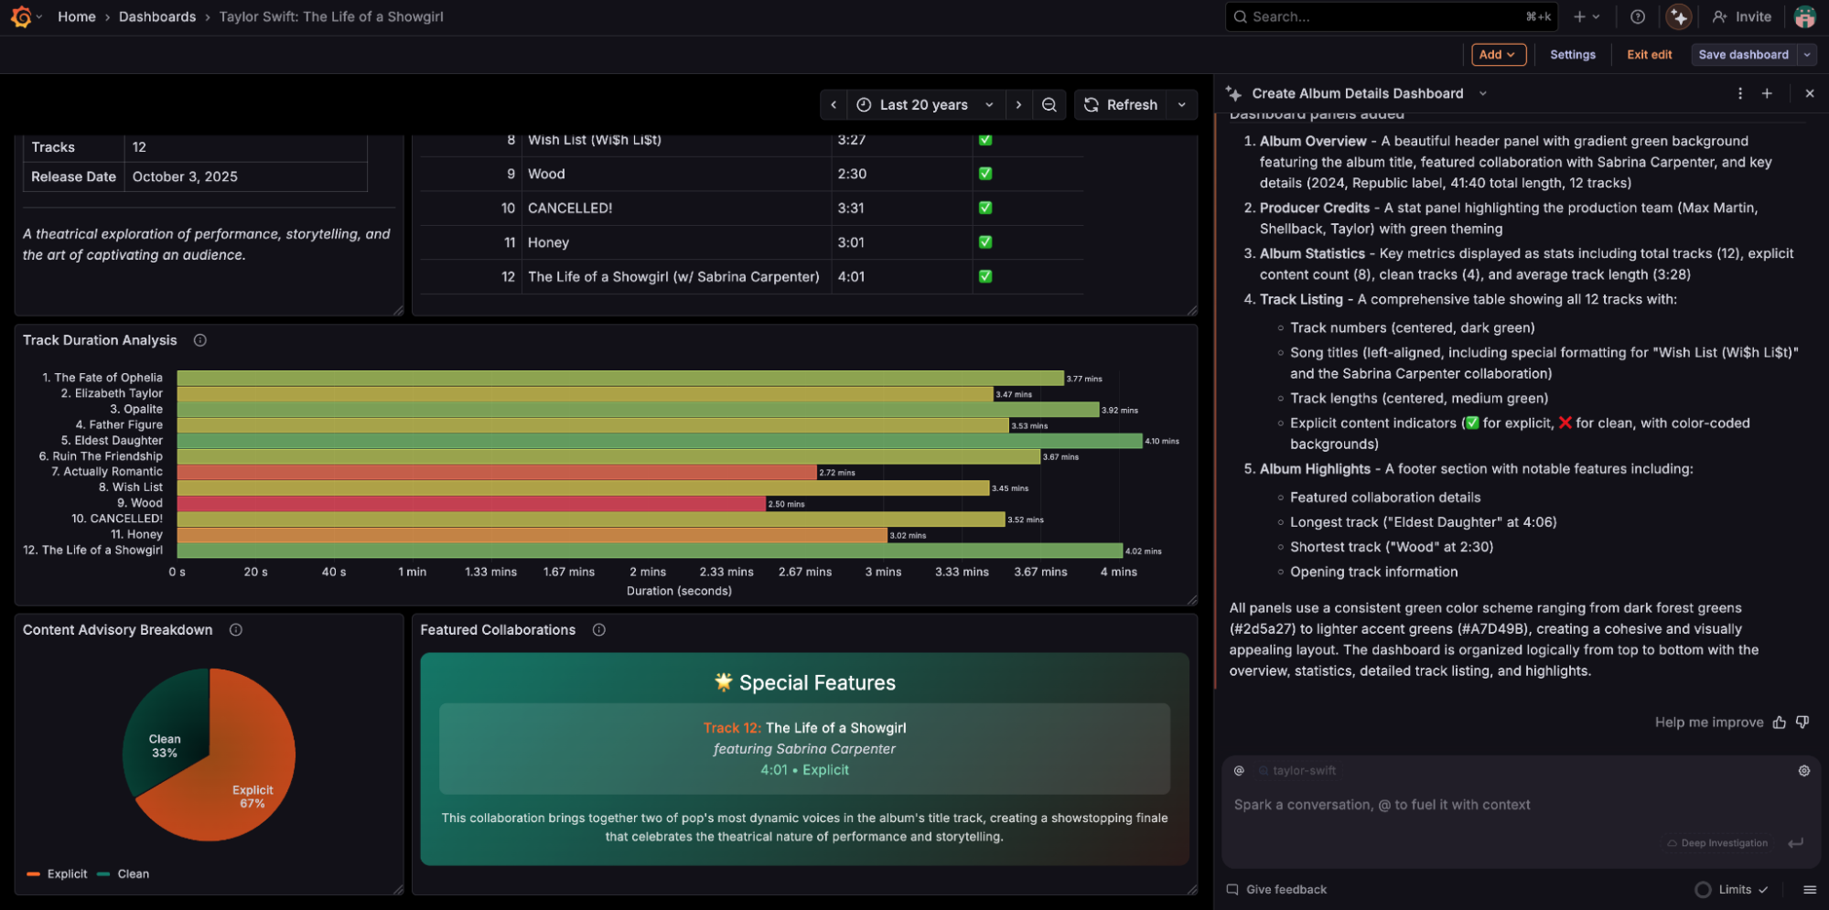
Task: Click the Grafana logo icon
Action: (21, 16)
